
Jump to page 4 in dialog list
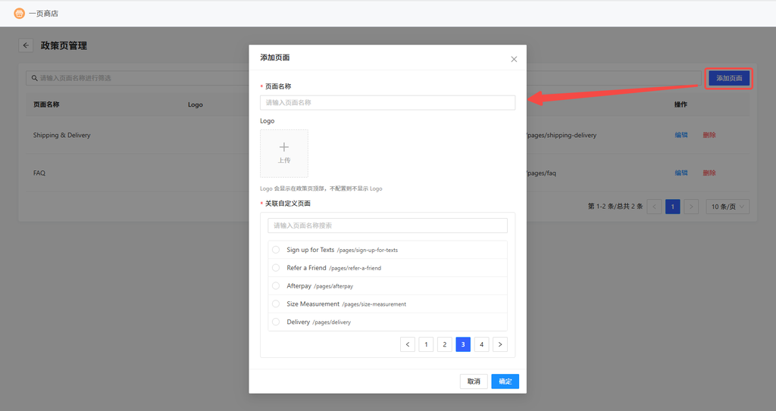tap(482, 344)
